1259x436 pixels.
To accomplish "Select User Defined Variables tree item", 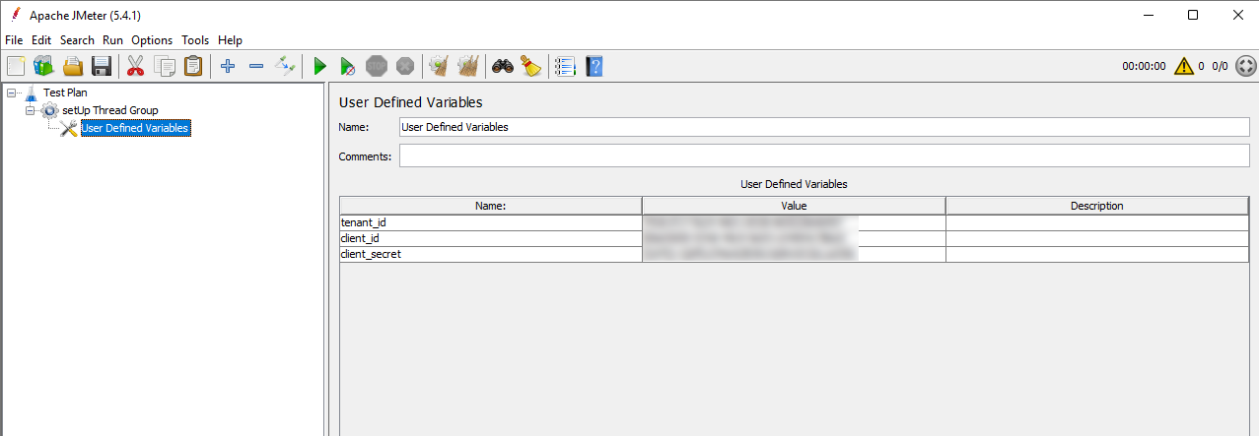I will point(135,128).
